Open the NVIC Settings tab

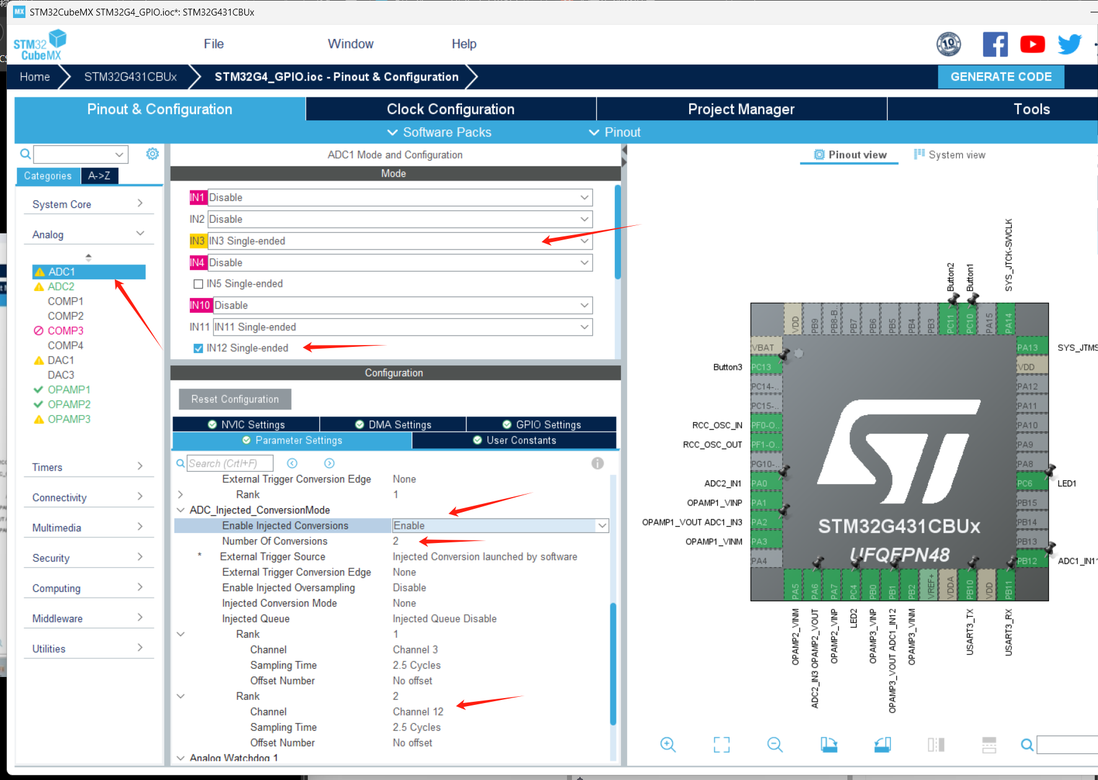click(246, 424)
